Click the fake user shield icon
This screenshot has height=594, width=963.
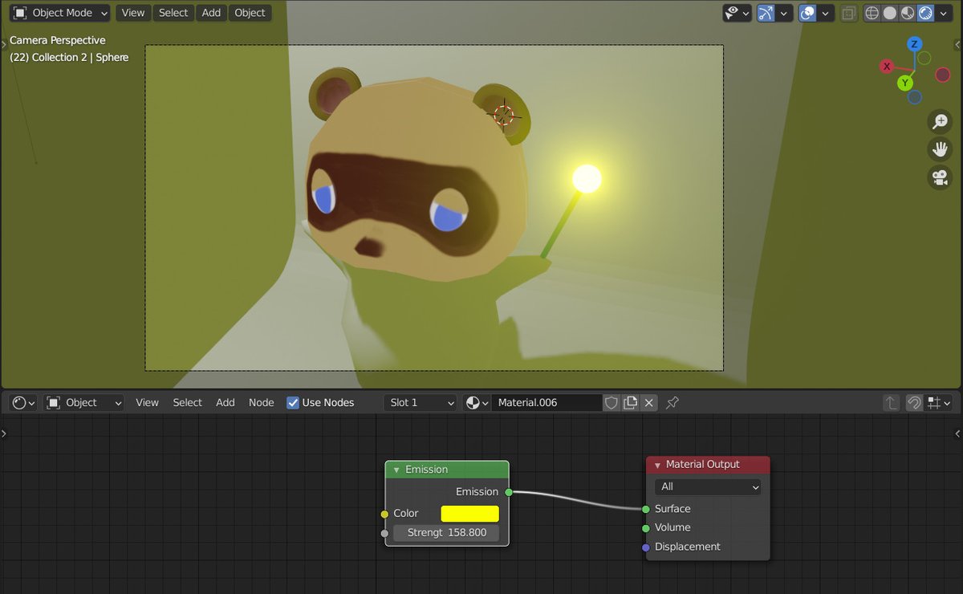[612, 402]
